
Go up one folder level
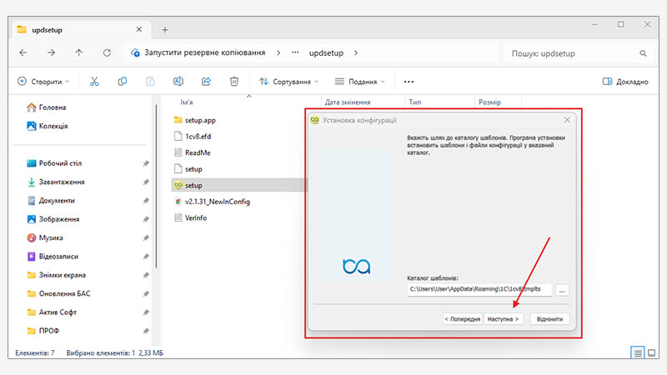click(x=78, y=52)
